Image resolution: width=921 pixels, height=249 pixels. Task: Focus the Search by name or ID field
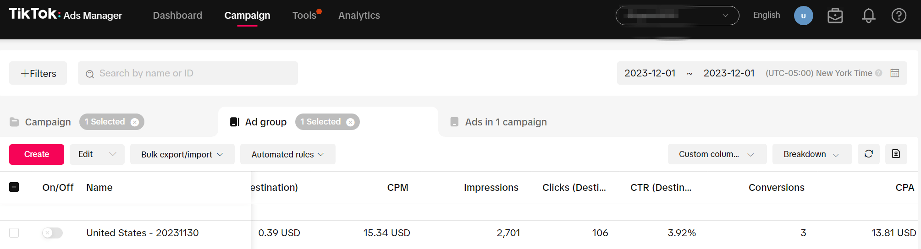pyautogui.click(x=188, y=73)
